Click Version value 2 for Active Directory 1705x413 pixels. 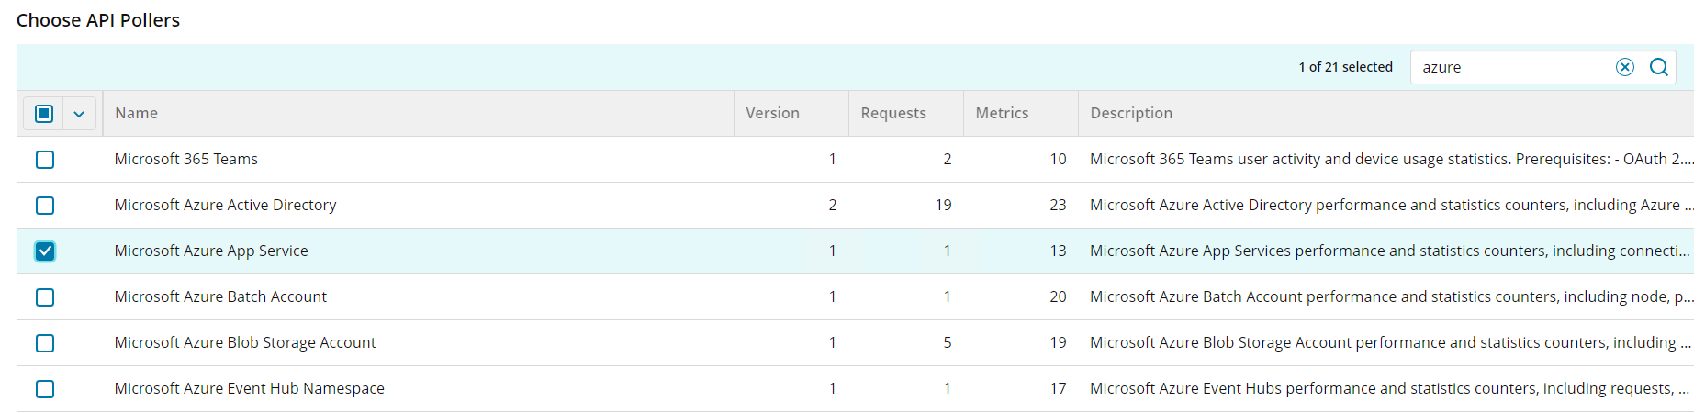pos(833,205)
